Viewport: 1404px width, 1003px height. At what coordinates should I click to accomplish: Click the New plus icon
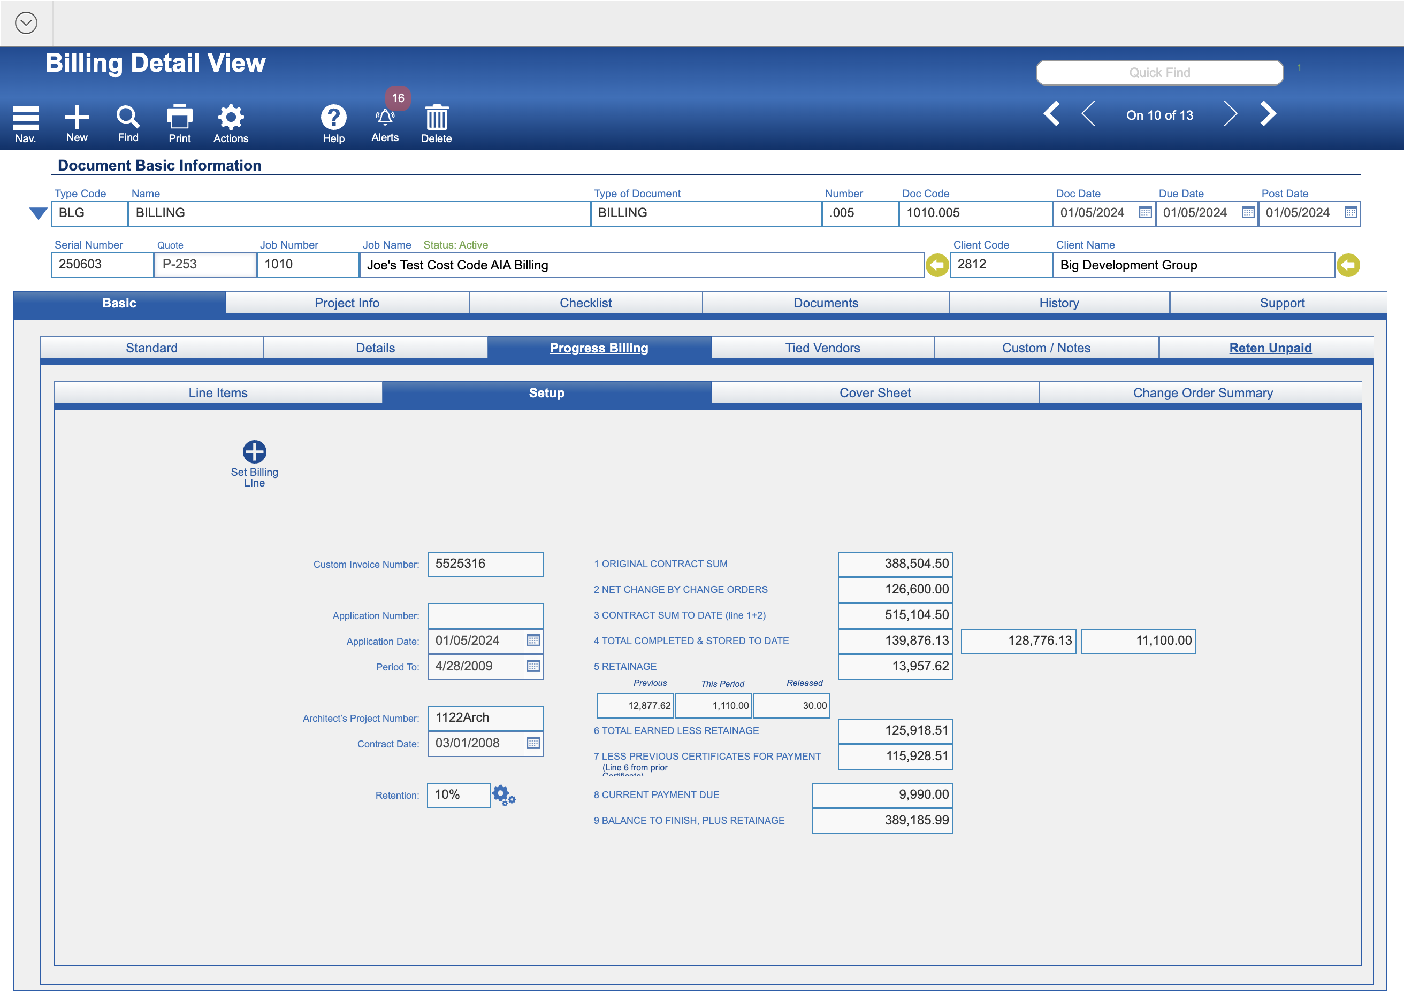[x=77, y=117]
